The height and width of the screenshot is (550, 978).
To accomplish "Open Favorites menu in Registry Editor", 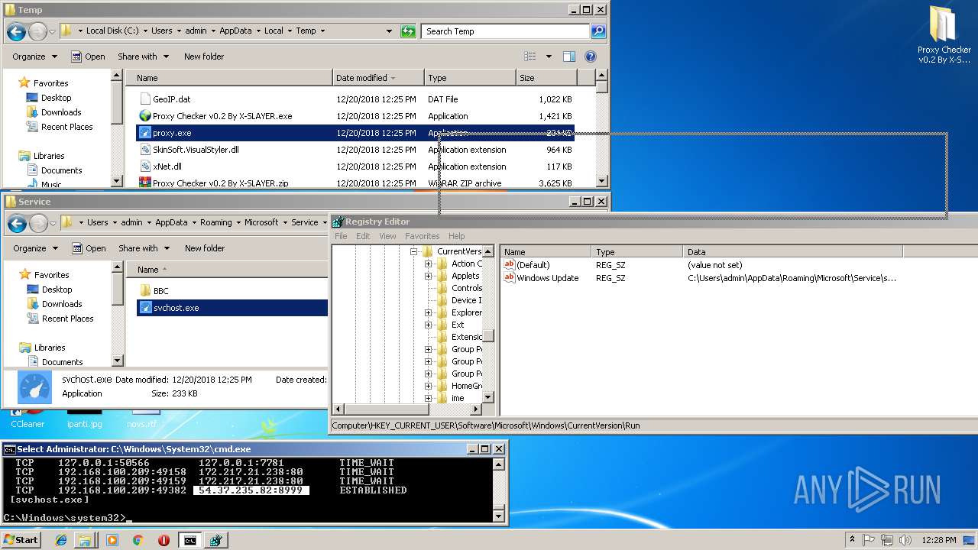I will 423,236.
